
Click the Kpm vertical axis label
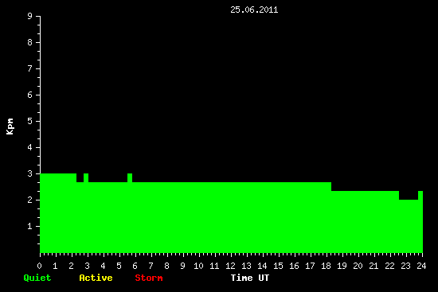10,127
